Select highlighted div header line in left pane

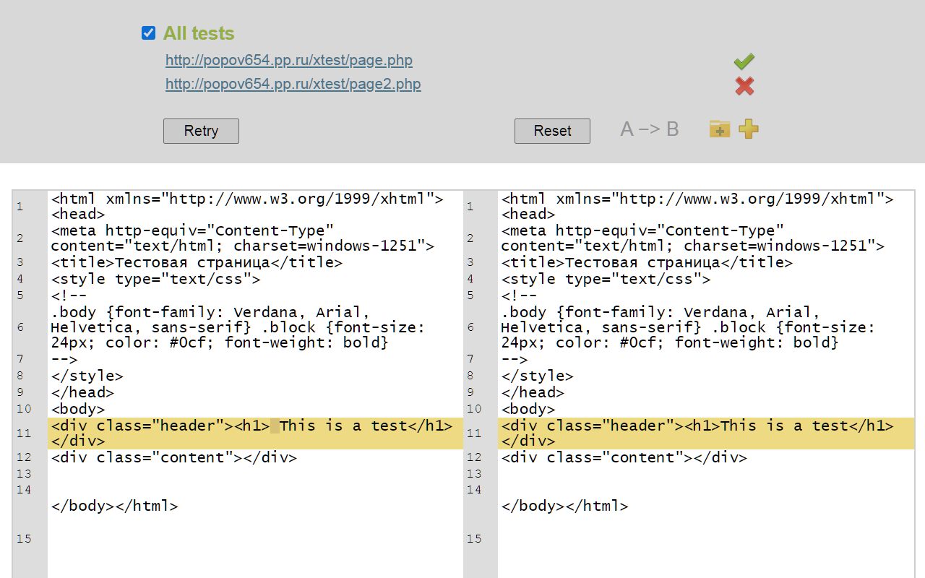(x=255, y=433)
